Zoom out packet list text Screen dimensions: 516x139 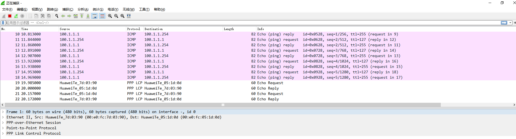coord(116,16)
